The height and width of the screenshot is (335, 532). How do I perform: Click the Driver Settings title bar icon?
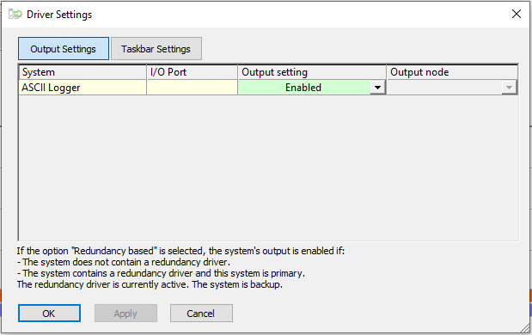tap(15, 15)
